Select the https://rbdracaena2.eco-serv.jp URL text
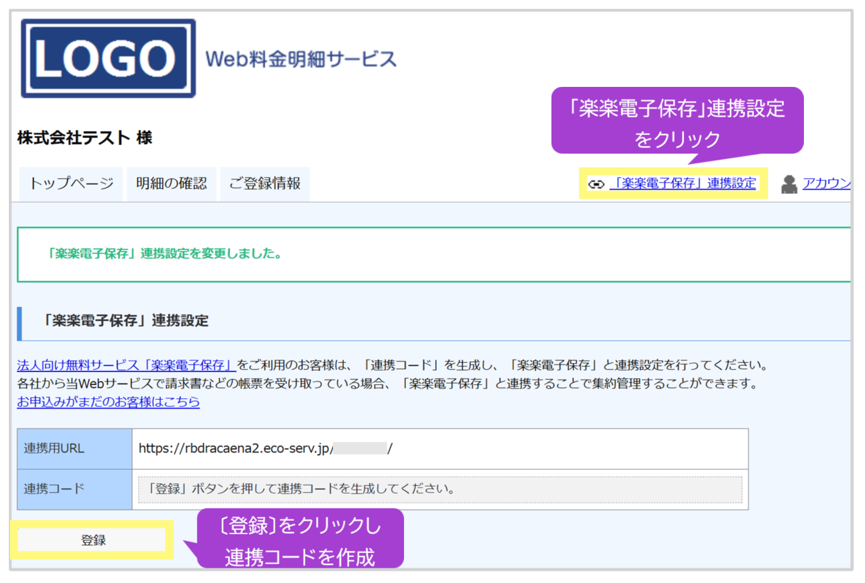 pos(264,449)
